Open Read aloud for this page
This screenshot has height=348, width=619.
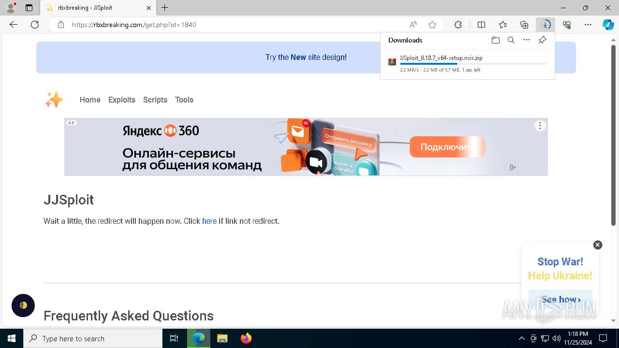[413, 25]
